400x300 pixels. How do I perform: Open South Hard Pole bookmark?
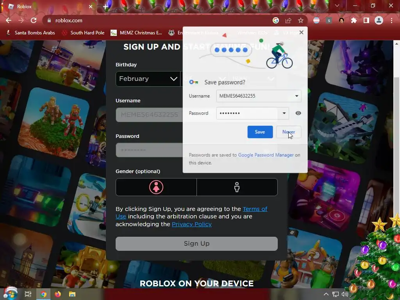click(x=83, y=33)
